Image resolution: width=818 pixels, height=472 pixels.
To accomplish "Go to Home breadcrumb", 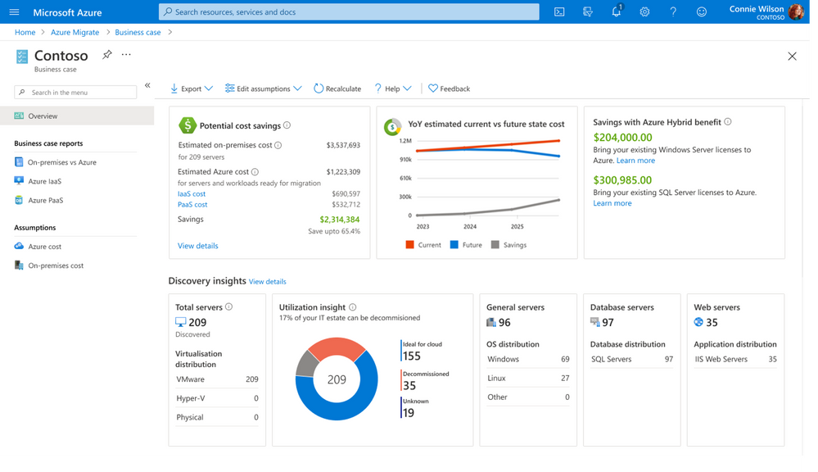I will pyautogui.click(x=25, y=33).
